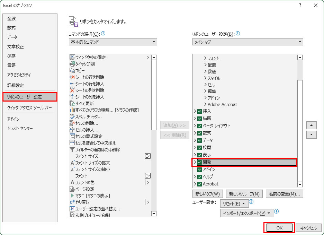Click the command list scrollbar down arrow
The height and width of the screenshot is (235, 324).
(154, 214)
